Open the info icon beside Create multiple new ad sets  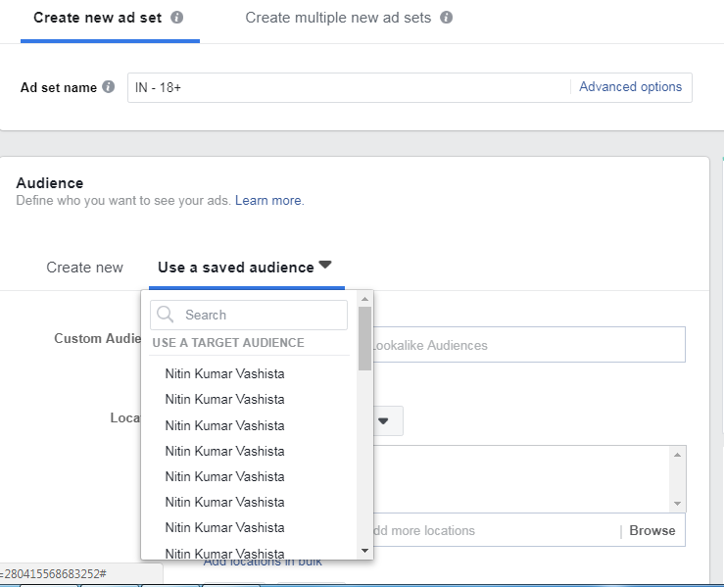pyautogui.click(x=446, y=18)
